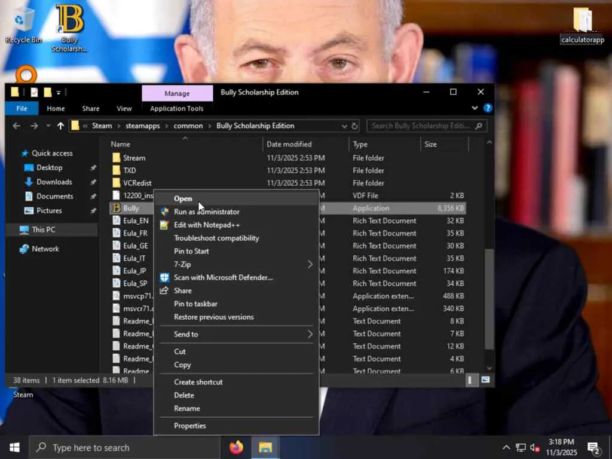Choose Delete from the context menu
The width and height of the screenshot is (612, 459).
(x=237, y=396)
